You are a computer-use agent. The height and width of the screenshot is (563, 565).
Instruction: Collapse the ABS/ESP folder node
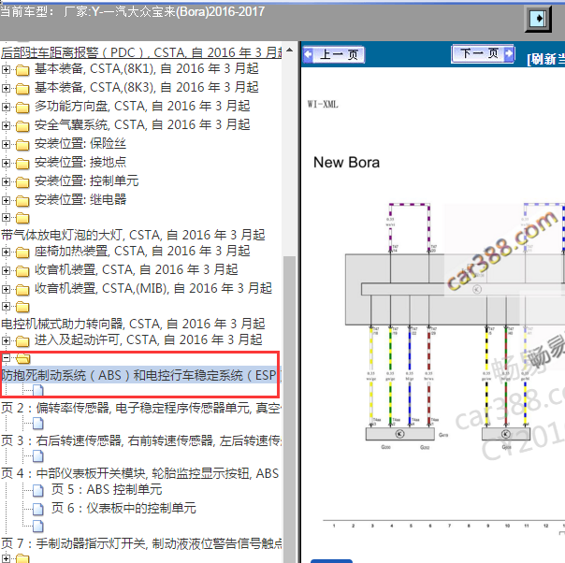pos(6,357)
